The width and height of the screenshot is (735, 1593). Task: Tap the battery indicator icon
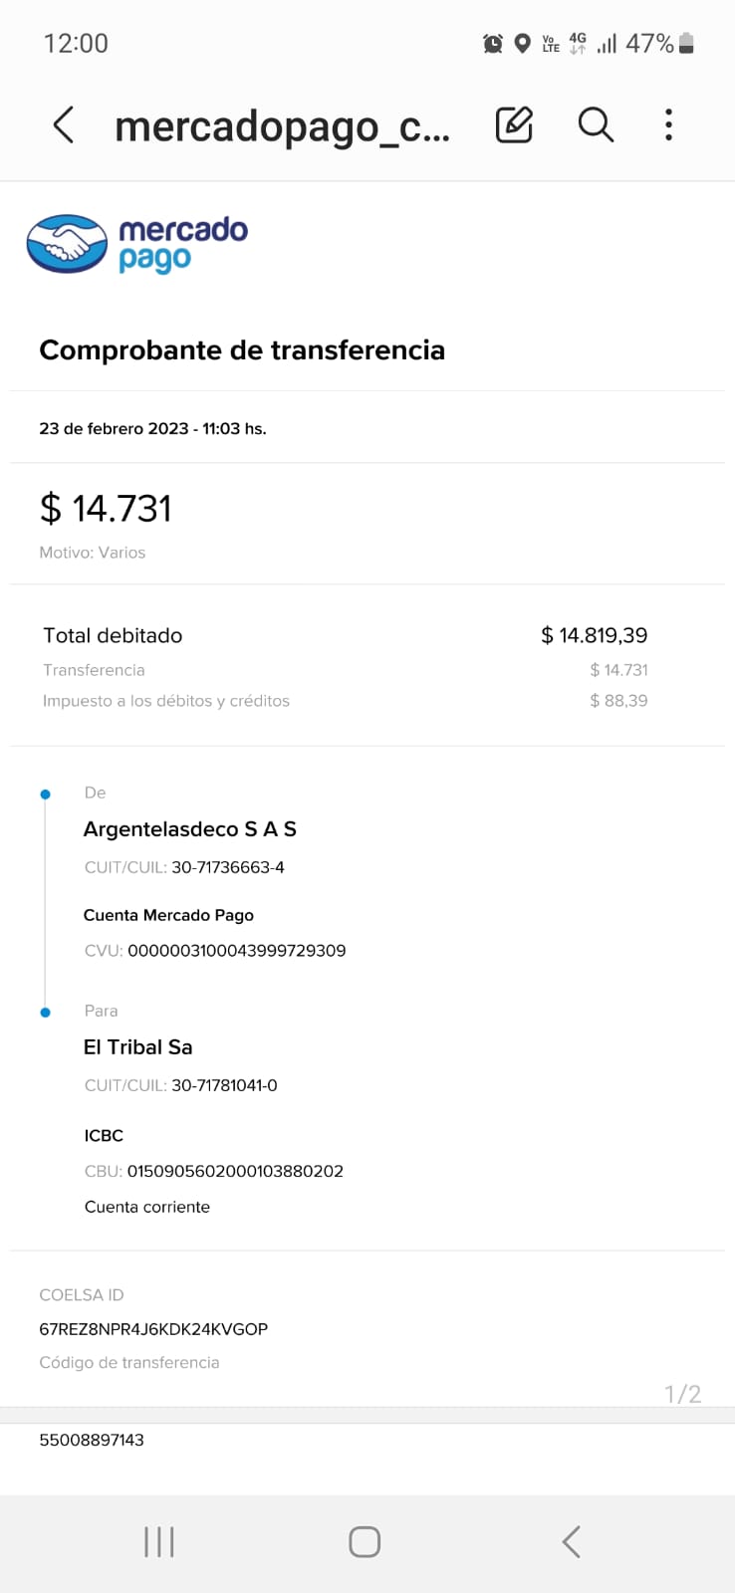[686, 44]
